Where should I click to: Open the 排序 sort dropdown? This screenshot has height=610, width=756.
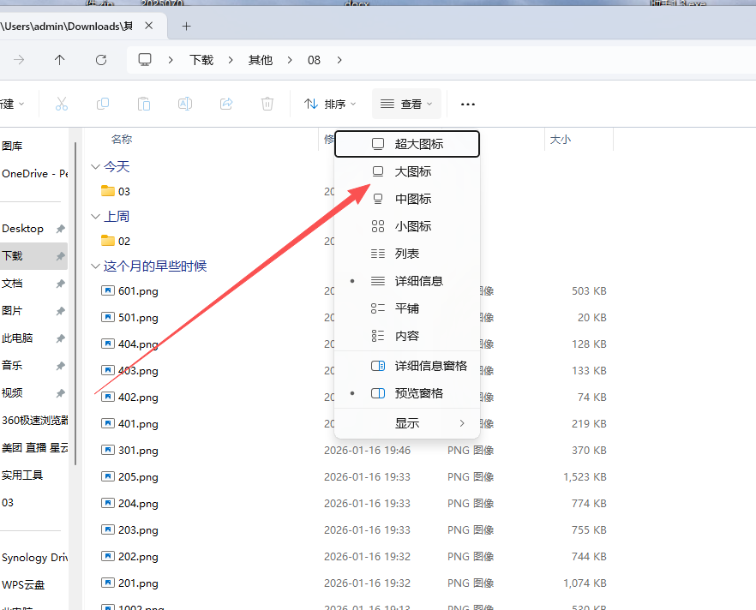pyautogui.click(x=330, y=104)
